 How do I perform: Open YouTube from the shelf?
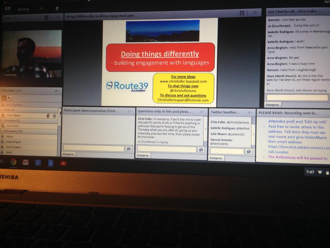(x=63, y=163)
